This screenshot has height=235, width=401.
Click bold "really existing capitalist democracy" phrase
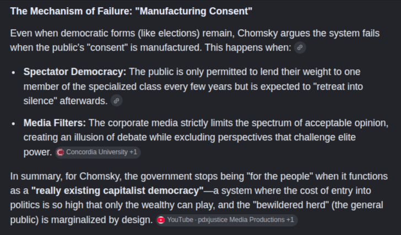coord(117,190)
